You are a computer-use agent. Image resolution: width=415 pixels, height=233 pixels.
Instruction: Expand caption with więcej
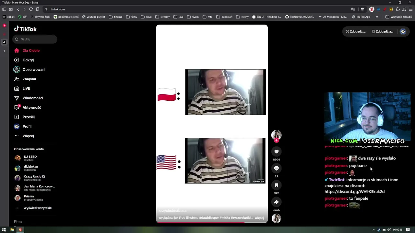[x=259, y=218]
